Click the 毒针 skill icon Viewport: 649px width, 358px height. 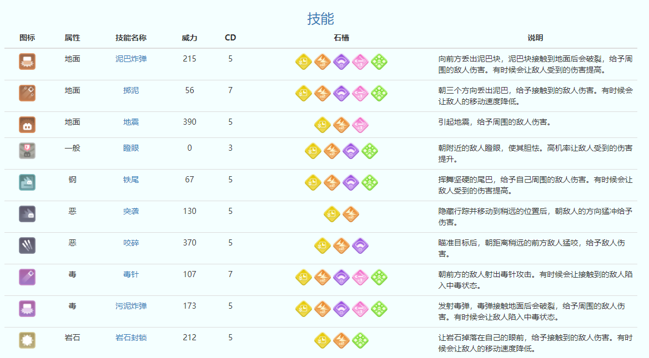click(x=27, y=277)
